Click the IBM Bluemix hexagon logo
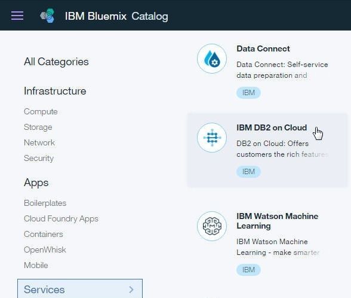Image resolution: width=351 pixels, height=298 pixels. tap(47, 16)
